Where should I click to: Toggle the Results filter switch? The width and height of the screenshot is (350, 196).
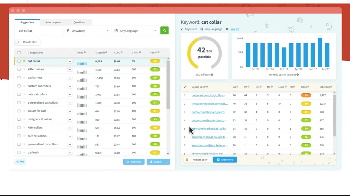click(18, 42)
